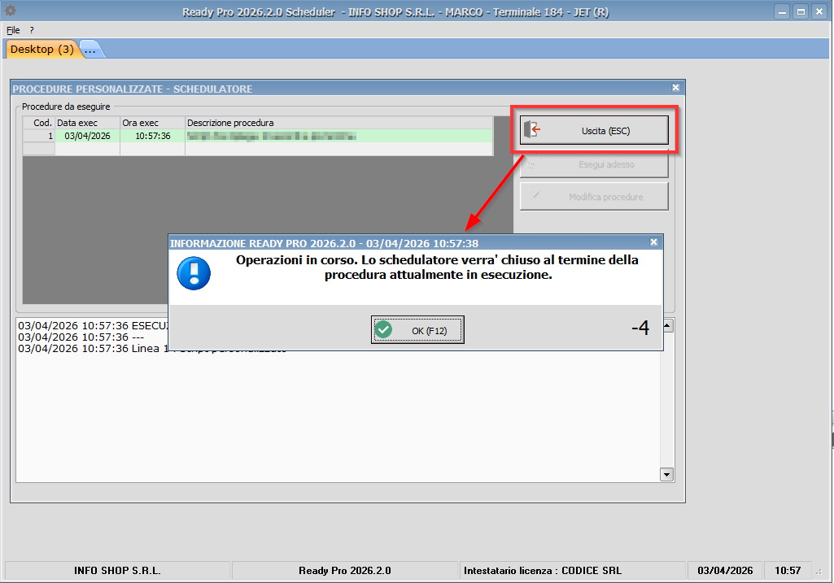This screenshot has width=834, height=583.
Task: Click the Descrizione procedura column header
Action: (339, 123)
